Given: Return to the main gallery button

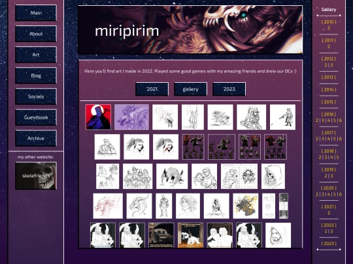Looking at the screenshot, I should pyautogui.click(x=190, y=89).
